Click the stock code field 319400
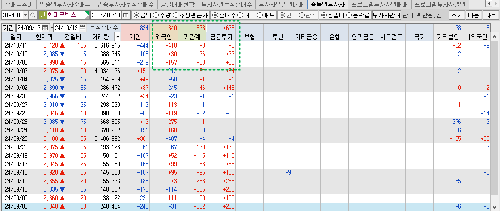500x211 pixels. pyautogui.click(x=11, y=15)
